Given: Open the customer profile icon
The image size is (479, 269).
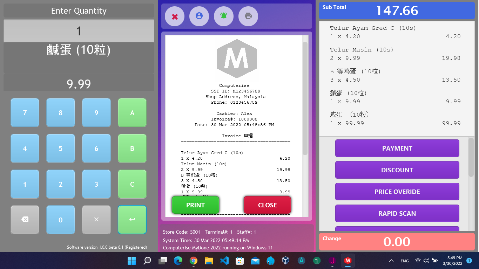Looking at the screenshot, I should pos(199,16).
